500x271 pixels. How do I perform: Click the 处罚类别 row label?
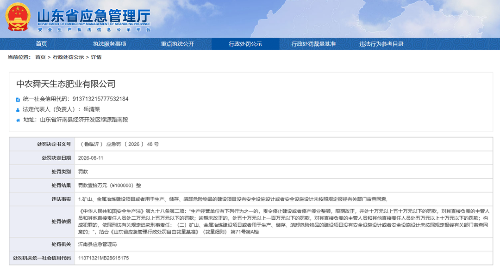point(61,172)
